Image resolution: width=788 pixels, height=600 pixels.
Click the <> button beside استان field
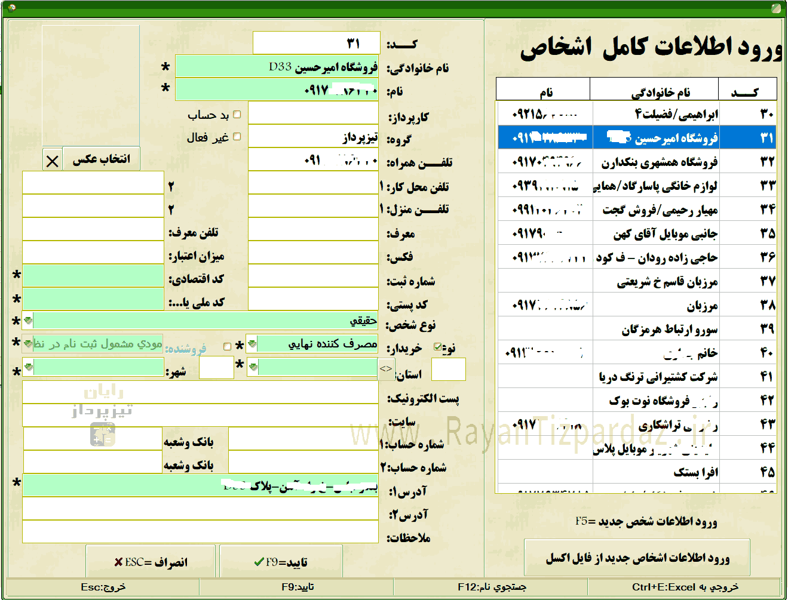click(386, 369)
